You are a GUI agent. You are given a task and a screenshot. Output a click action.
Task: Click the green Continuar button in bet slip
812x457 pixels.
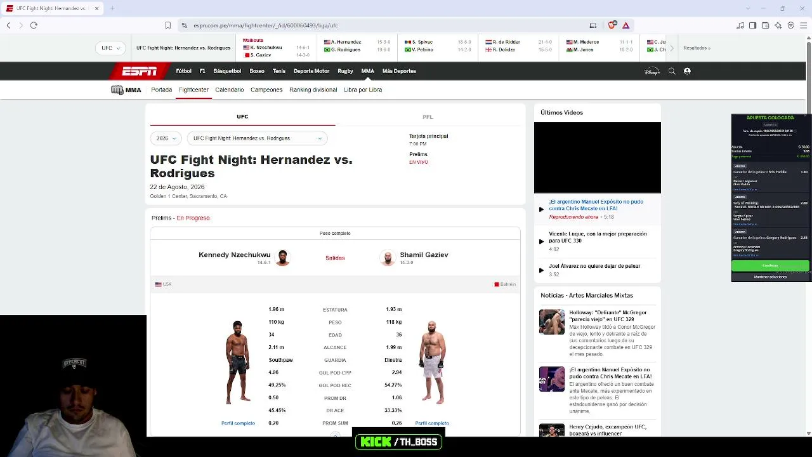[x=770, y=265]
